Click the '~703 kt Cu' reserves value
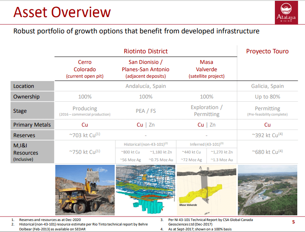305x232 pixels. click(85, 135)
